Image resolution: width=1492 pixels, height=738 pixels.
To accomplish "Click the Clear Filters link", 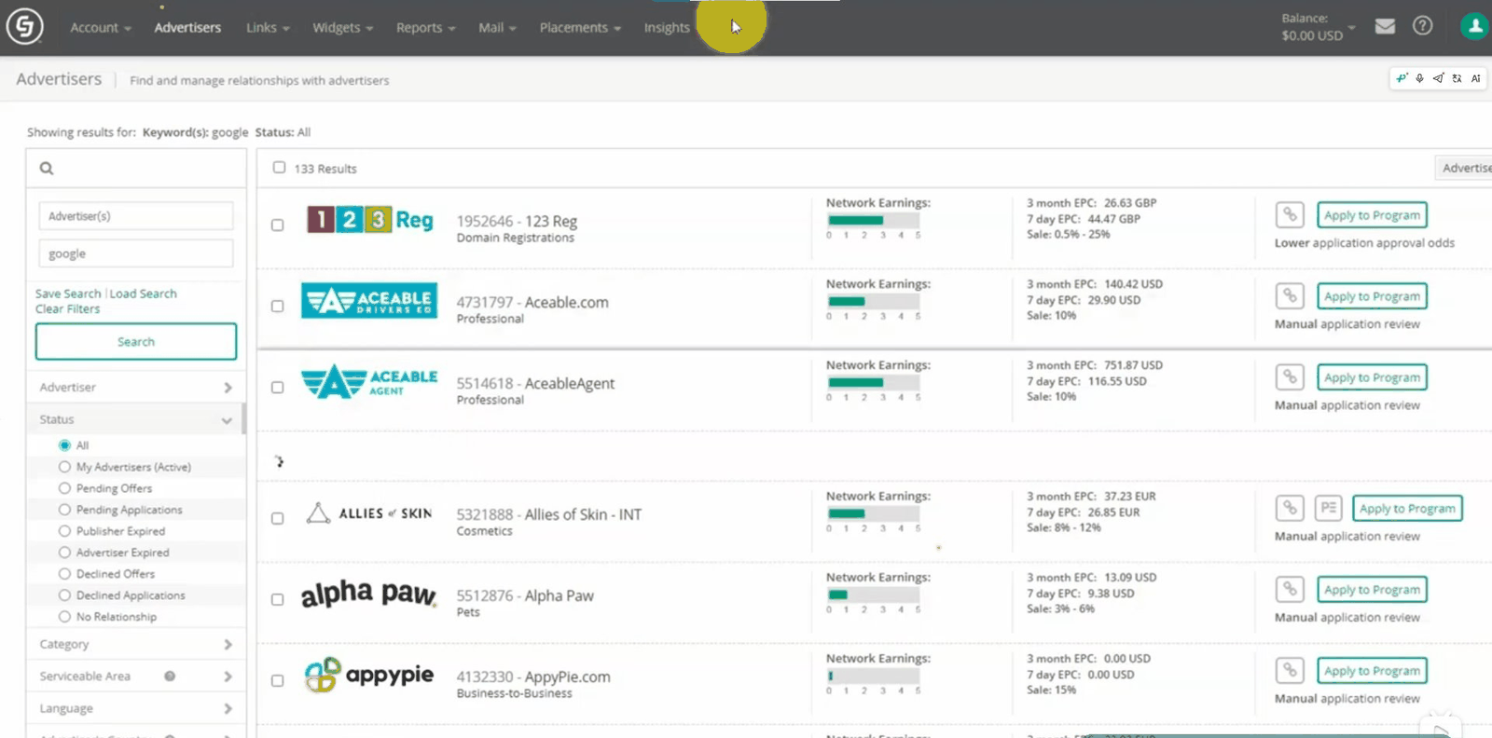I will pos(67,309).
